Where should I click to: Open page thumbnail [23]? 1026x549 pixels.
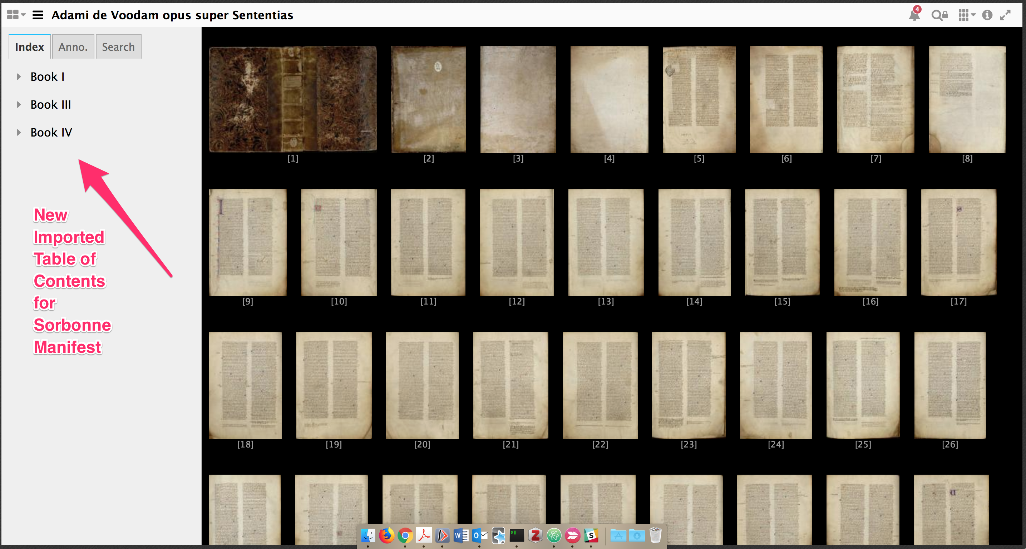click(x=689, y=385)
